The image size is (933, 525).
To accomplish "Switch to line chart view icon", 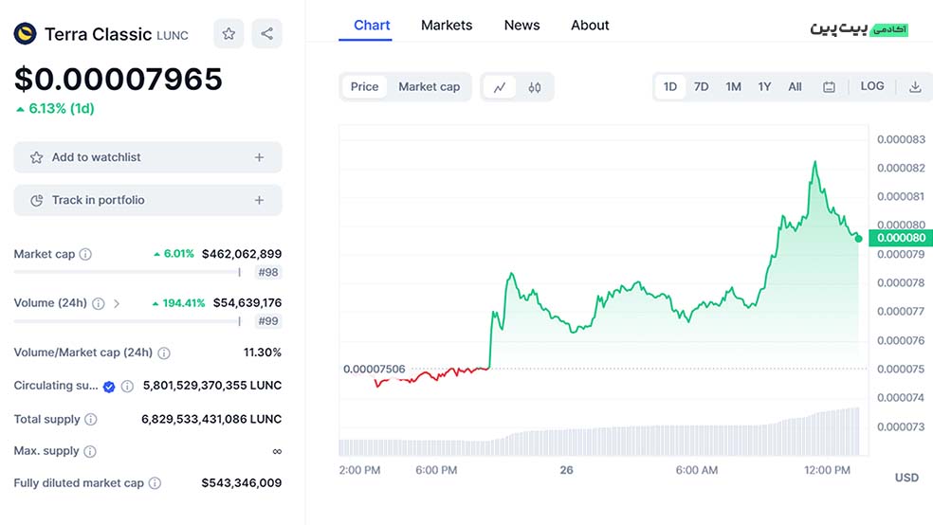I will pyautogui.click(x=500, y=87).
